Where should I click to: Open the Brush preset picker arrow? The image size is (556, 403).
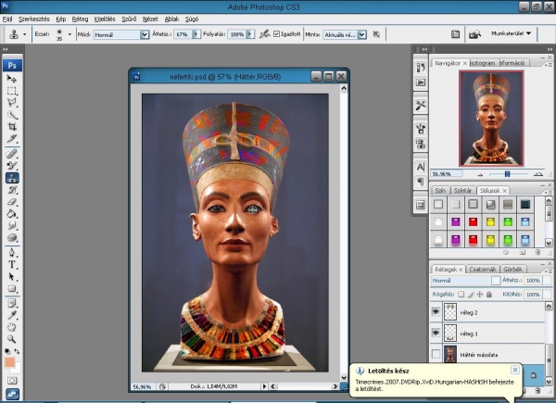(69, 34)
